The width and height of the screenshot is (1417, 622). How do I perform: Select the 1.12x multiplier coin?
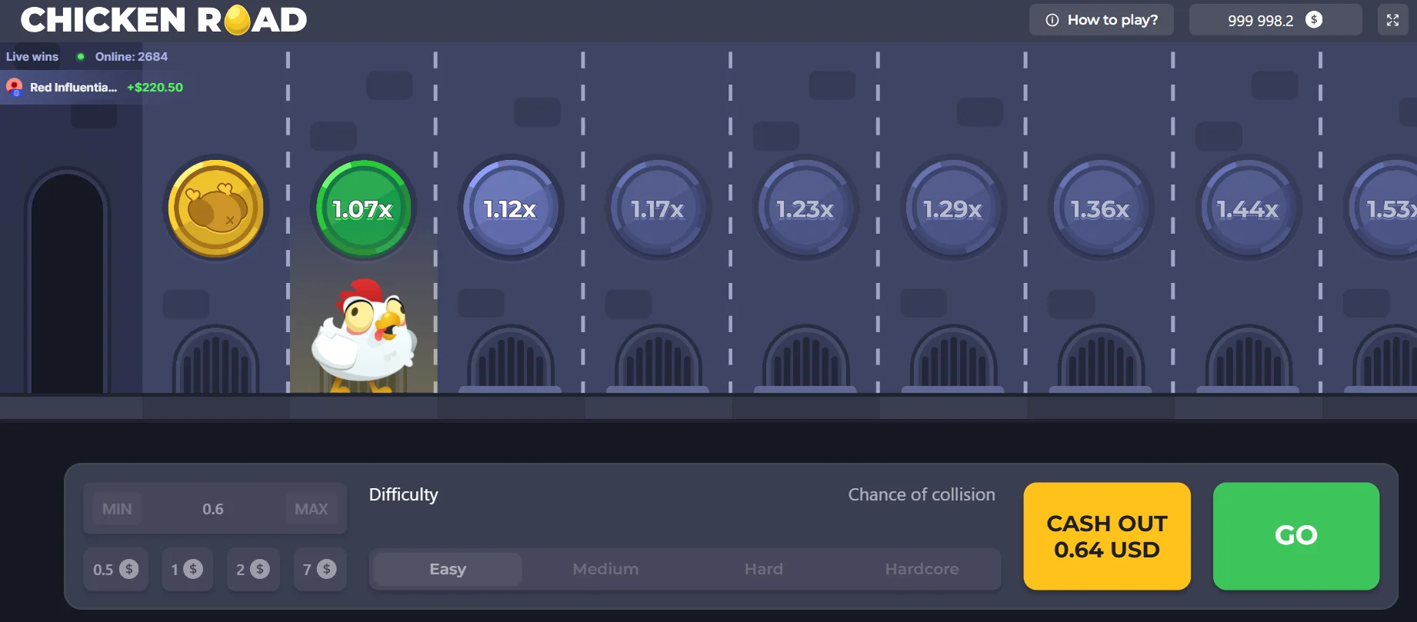pyautogui.click(x=511, y=208)
